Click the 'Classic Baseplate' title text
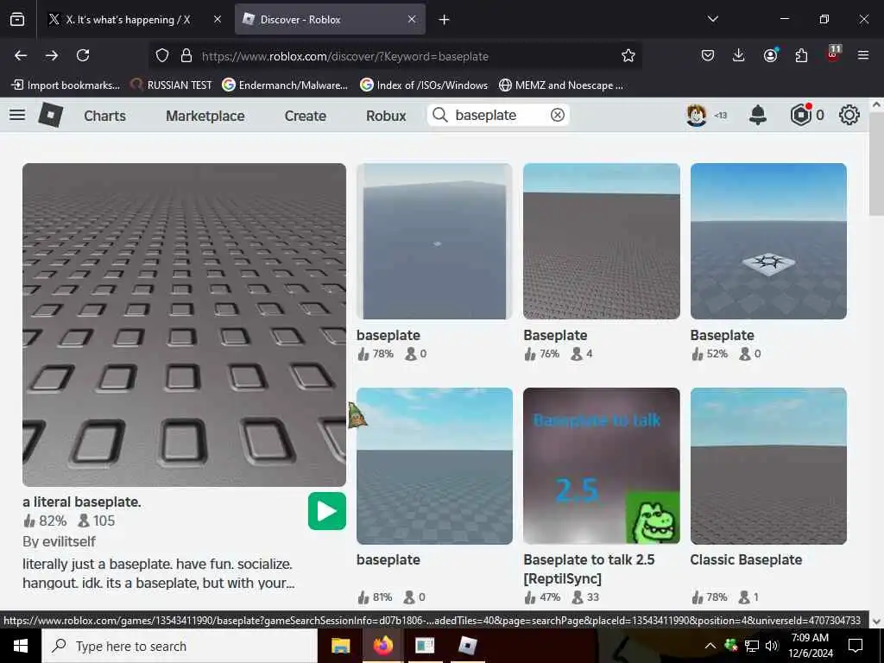This screenshot has height=663, width=884. pyautogui.click(x=746, y=559)
